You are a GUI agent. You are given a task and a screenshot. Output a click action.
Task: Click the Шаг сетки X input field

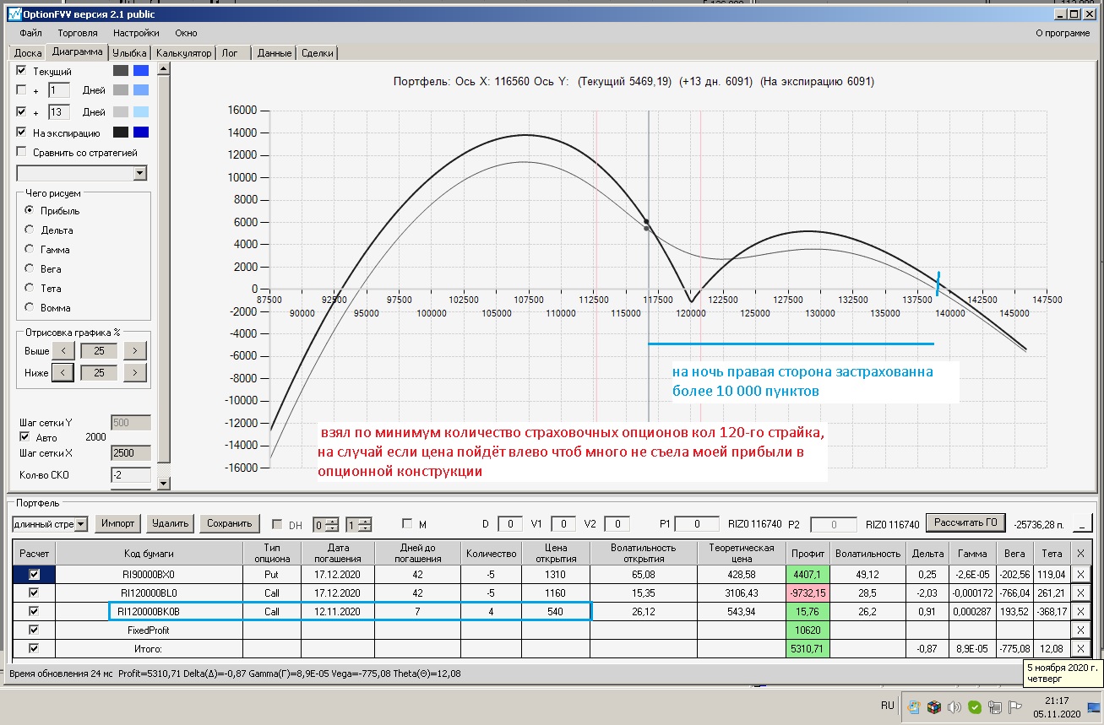(130, 452)
